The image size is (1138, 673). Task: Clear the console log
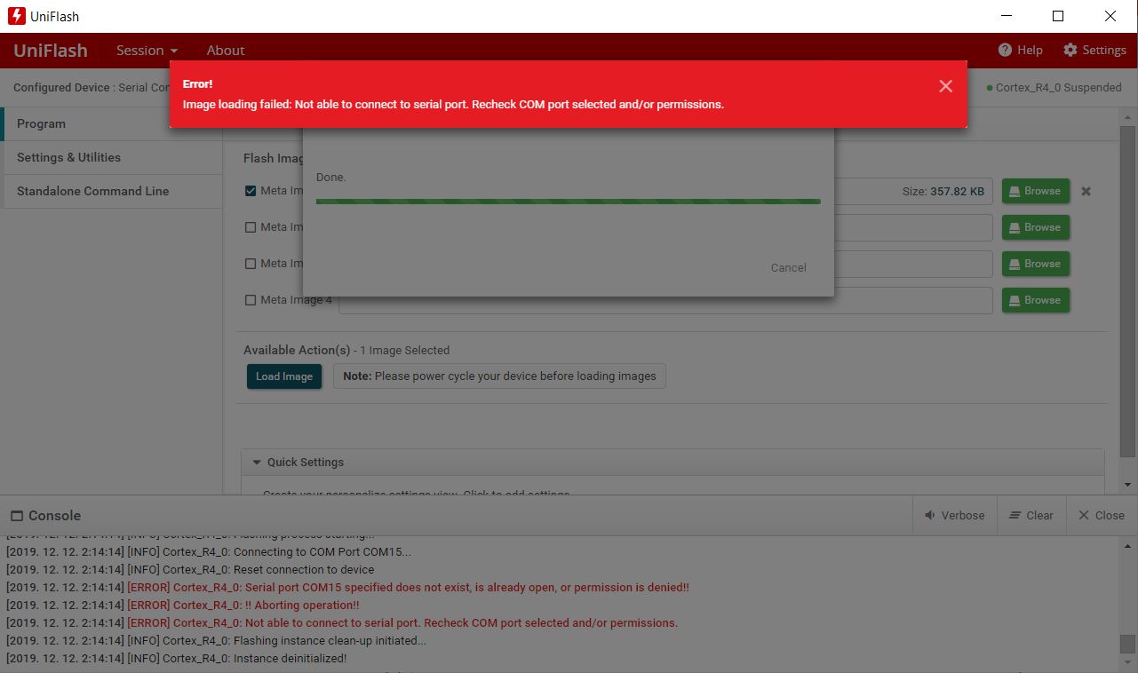[1031, 515]
